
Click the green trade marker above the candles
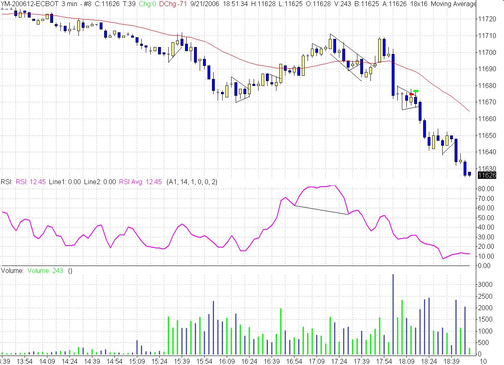[416, 91]
